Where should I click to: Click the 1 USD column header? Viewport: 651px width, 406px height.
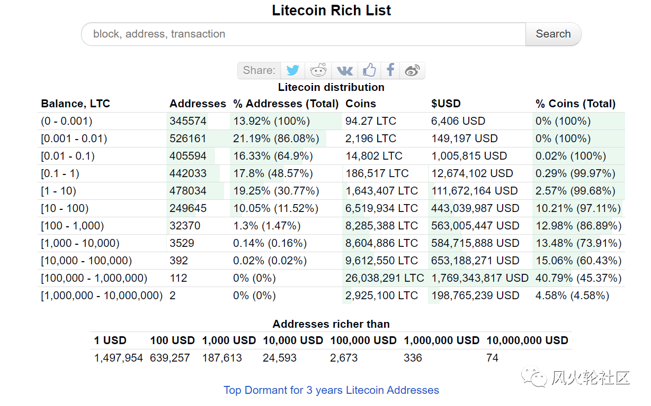pyautogui.click(x=110, y=340)
